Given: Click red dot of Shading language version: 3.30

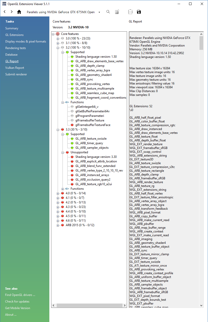Looking at the screenshot, I should pos(72,157).
